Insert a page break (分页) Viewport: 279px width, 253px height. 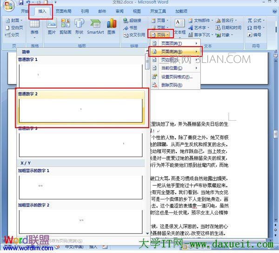pyautogui.click(x=12, y=35)
